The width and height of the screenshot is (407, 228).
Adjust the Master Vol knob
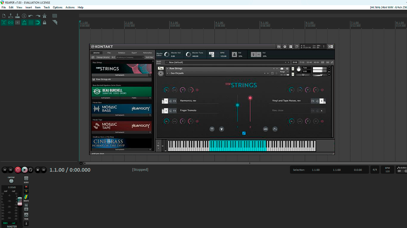167,55
